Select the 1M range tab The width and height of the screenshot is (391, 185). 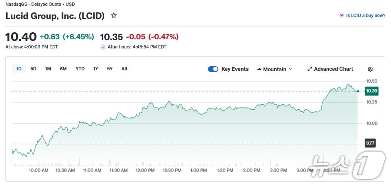tap(48, 69)
